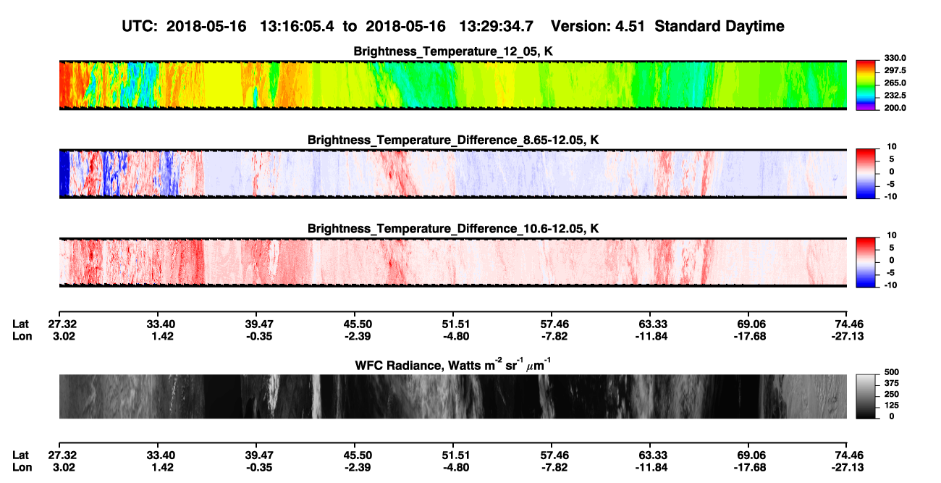Click the 10 label on 10.6-12.05 colorbar
Image resolution: width=941 pixels, height=483 pixels.
892,235
